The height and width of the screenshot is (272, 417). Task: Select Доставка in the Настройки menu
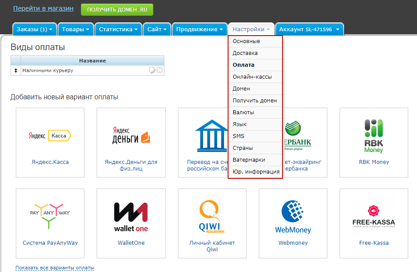(x=255, y=53)
